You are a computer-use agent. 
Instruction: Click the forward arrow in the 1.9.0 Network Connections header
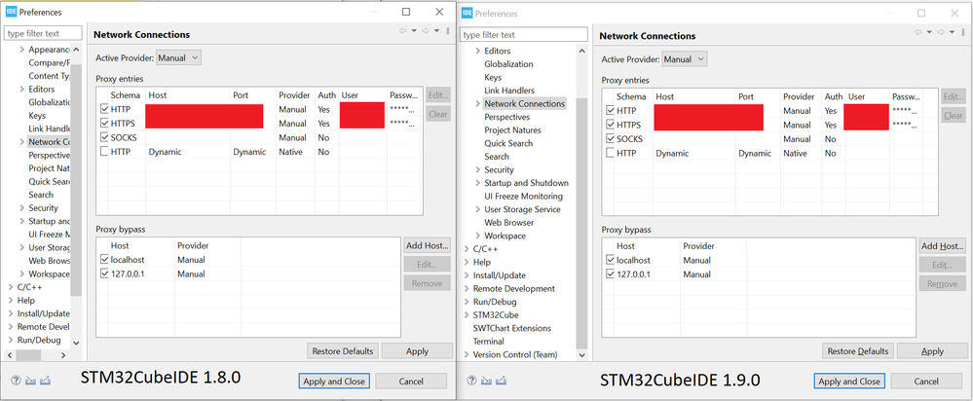941,31
